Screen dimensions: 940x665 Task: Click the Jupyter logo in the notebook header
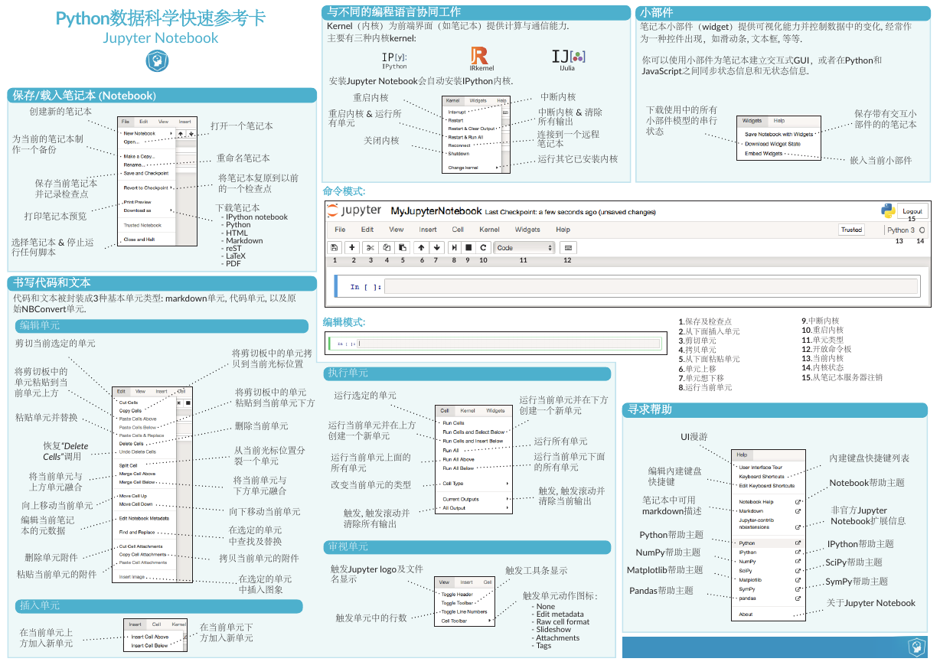[x=354, y=210]
